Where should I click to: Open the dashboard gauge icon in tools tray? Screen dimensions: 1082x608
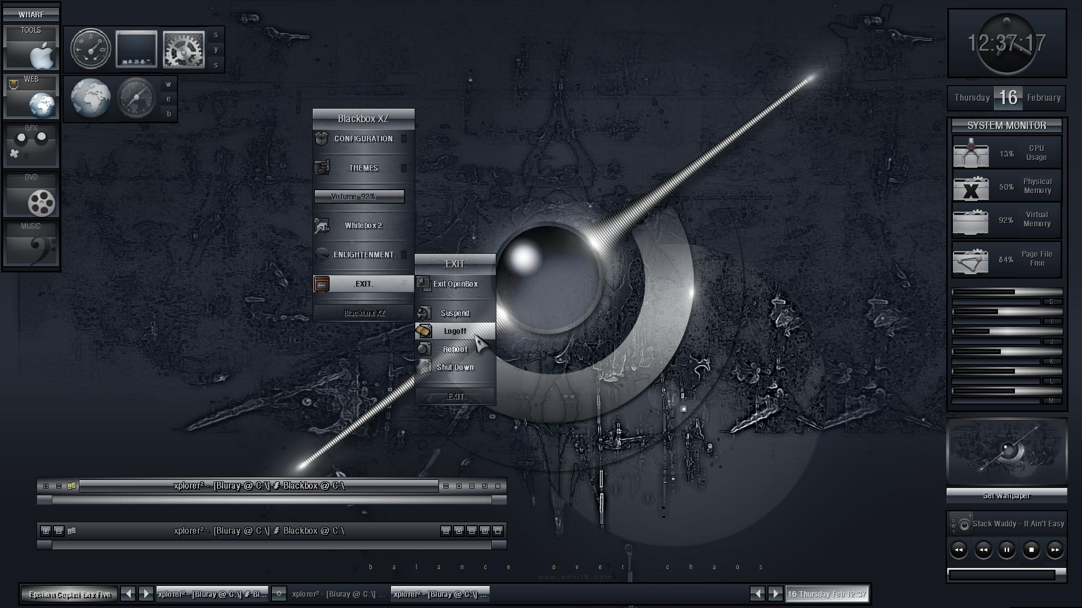pos(91,49)
